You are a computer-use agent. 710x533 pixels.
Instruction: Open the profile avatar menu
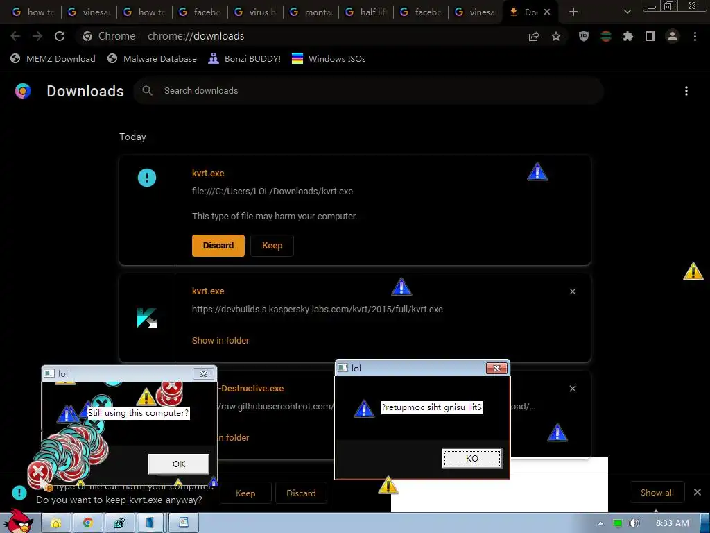(673, 36)
